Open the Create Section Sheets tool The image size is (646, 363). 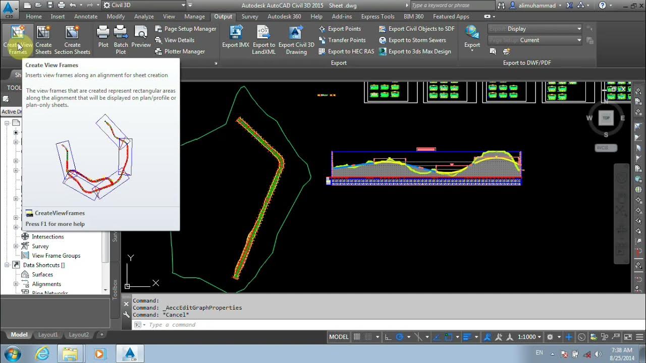(72, 40)
